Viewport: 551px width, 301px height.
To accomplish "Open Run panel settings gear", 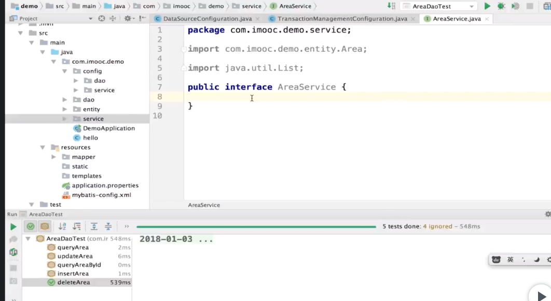I will pos(547,214).
